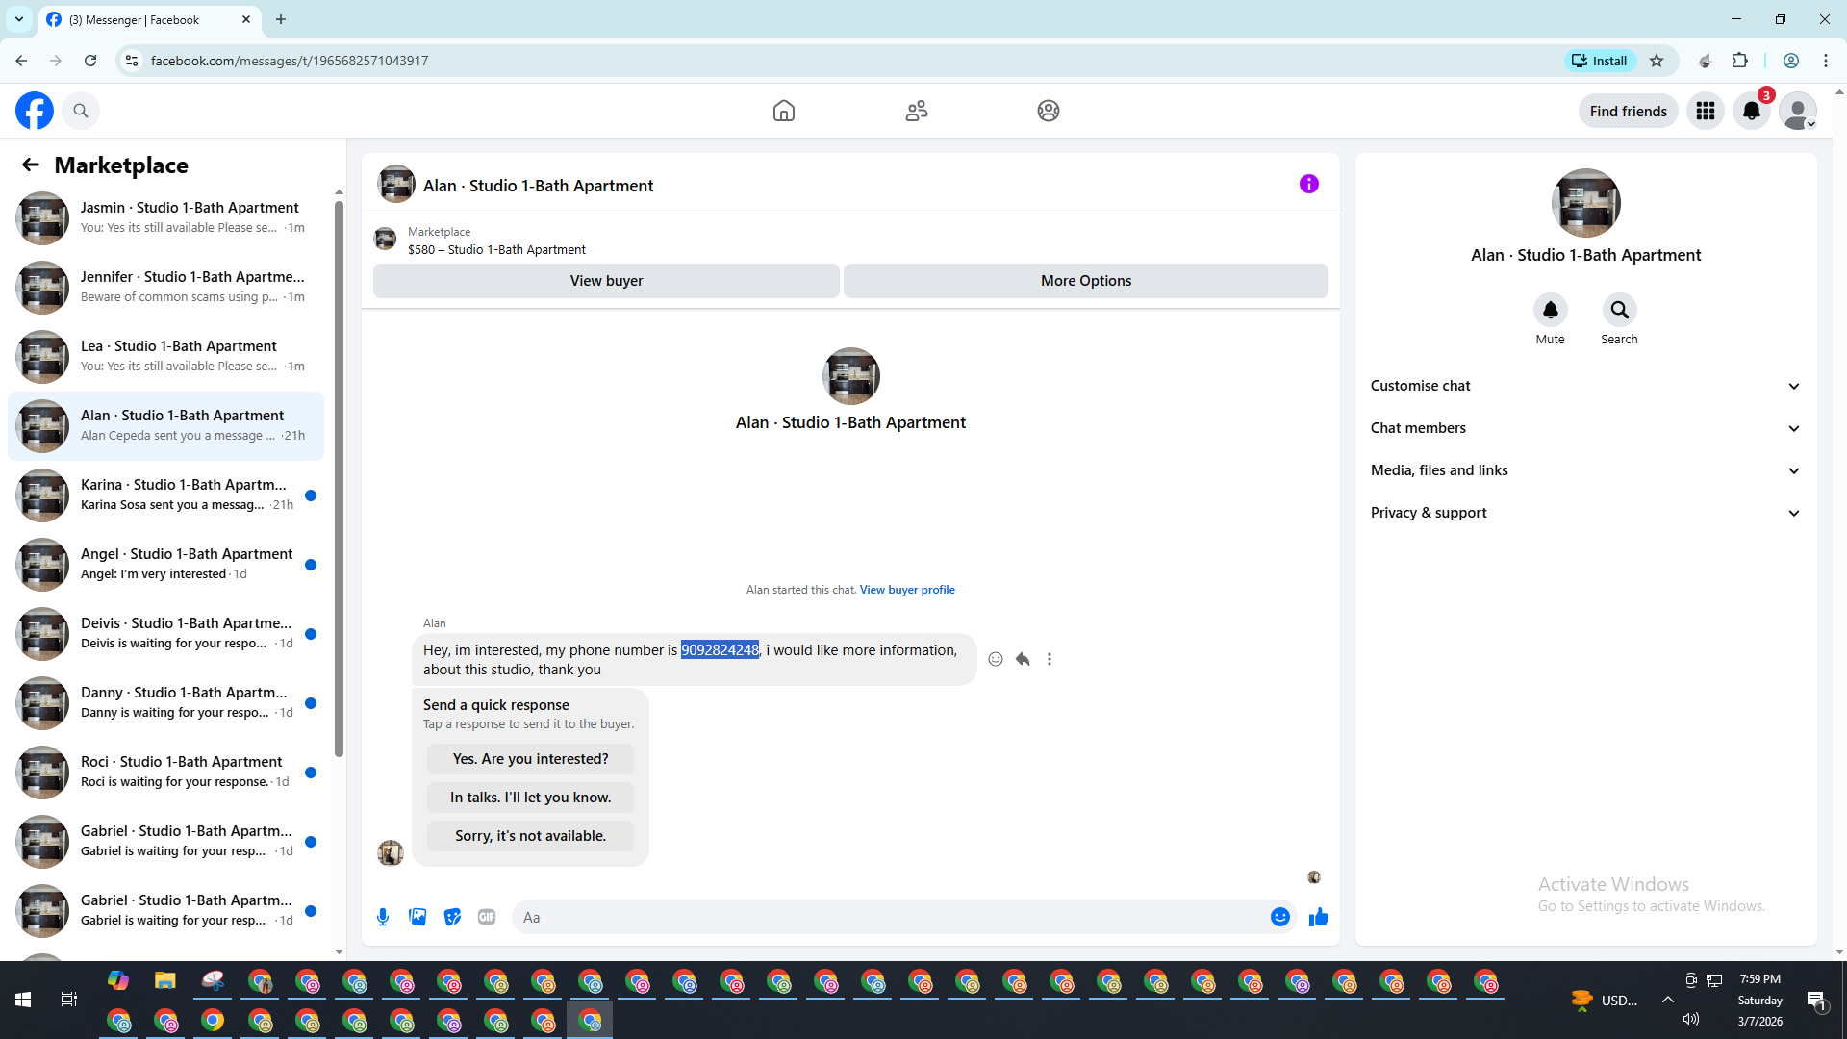Click the $580 Studio 1-Bath Apartment listing
The width and height of the screenshot is (1847, 1039).
tap(496, 249)
